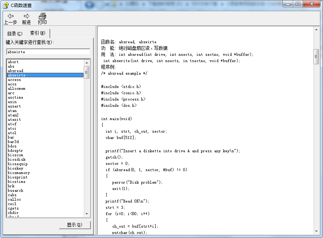Image resolution: width=323 pixels, height=238 pixels.
Task: Click the Back arrow (上一步) toolbar icon
Action: coord(10,16)
